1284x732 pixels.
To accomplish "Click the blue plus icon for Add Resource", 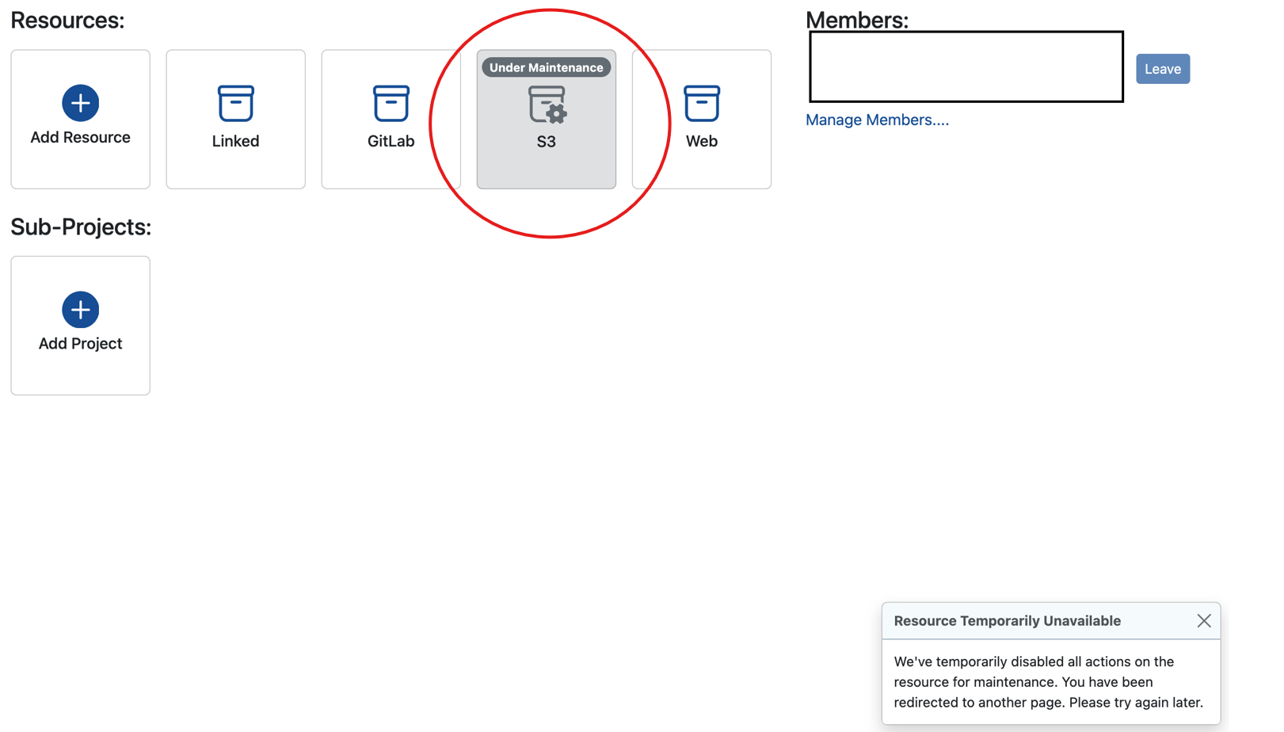I will pos(80,103).
